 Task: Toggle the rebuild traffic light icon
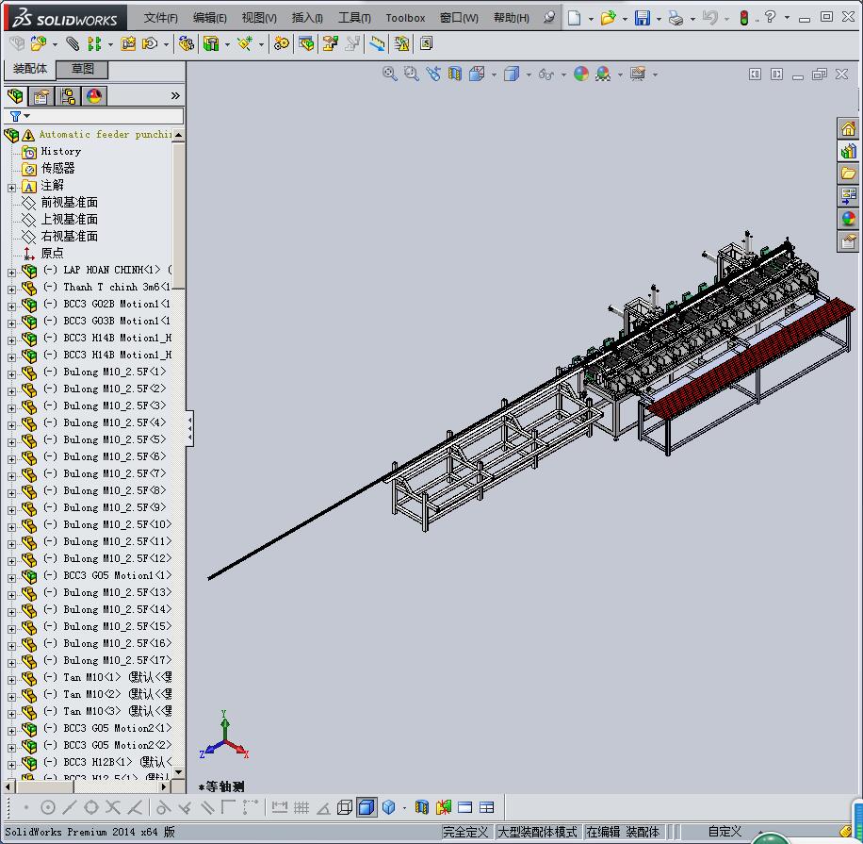(x=743, y=18)
